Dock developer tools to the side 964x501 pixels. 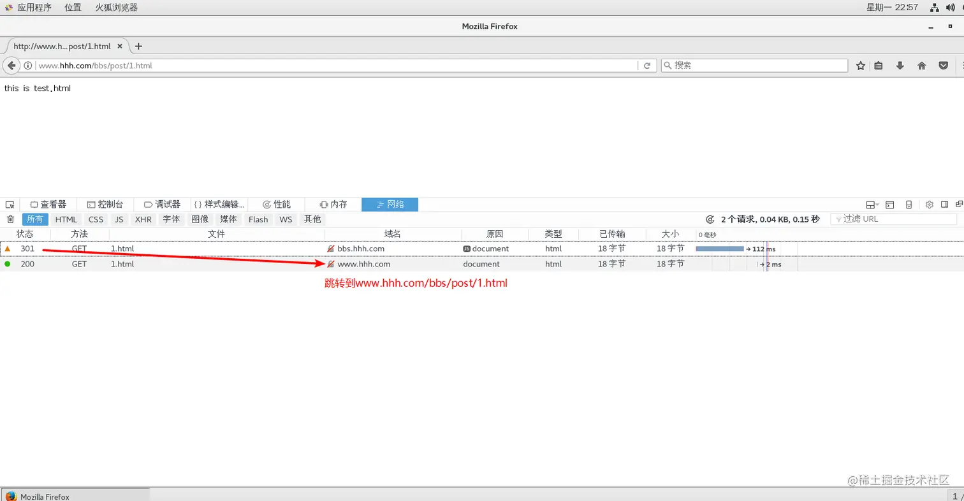pos(945,205)
